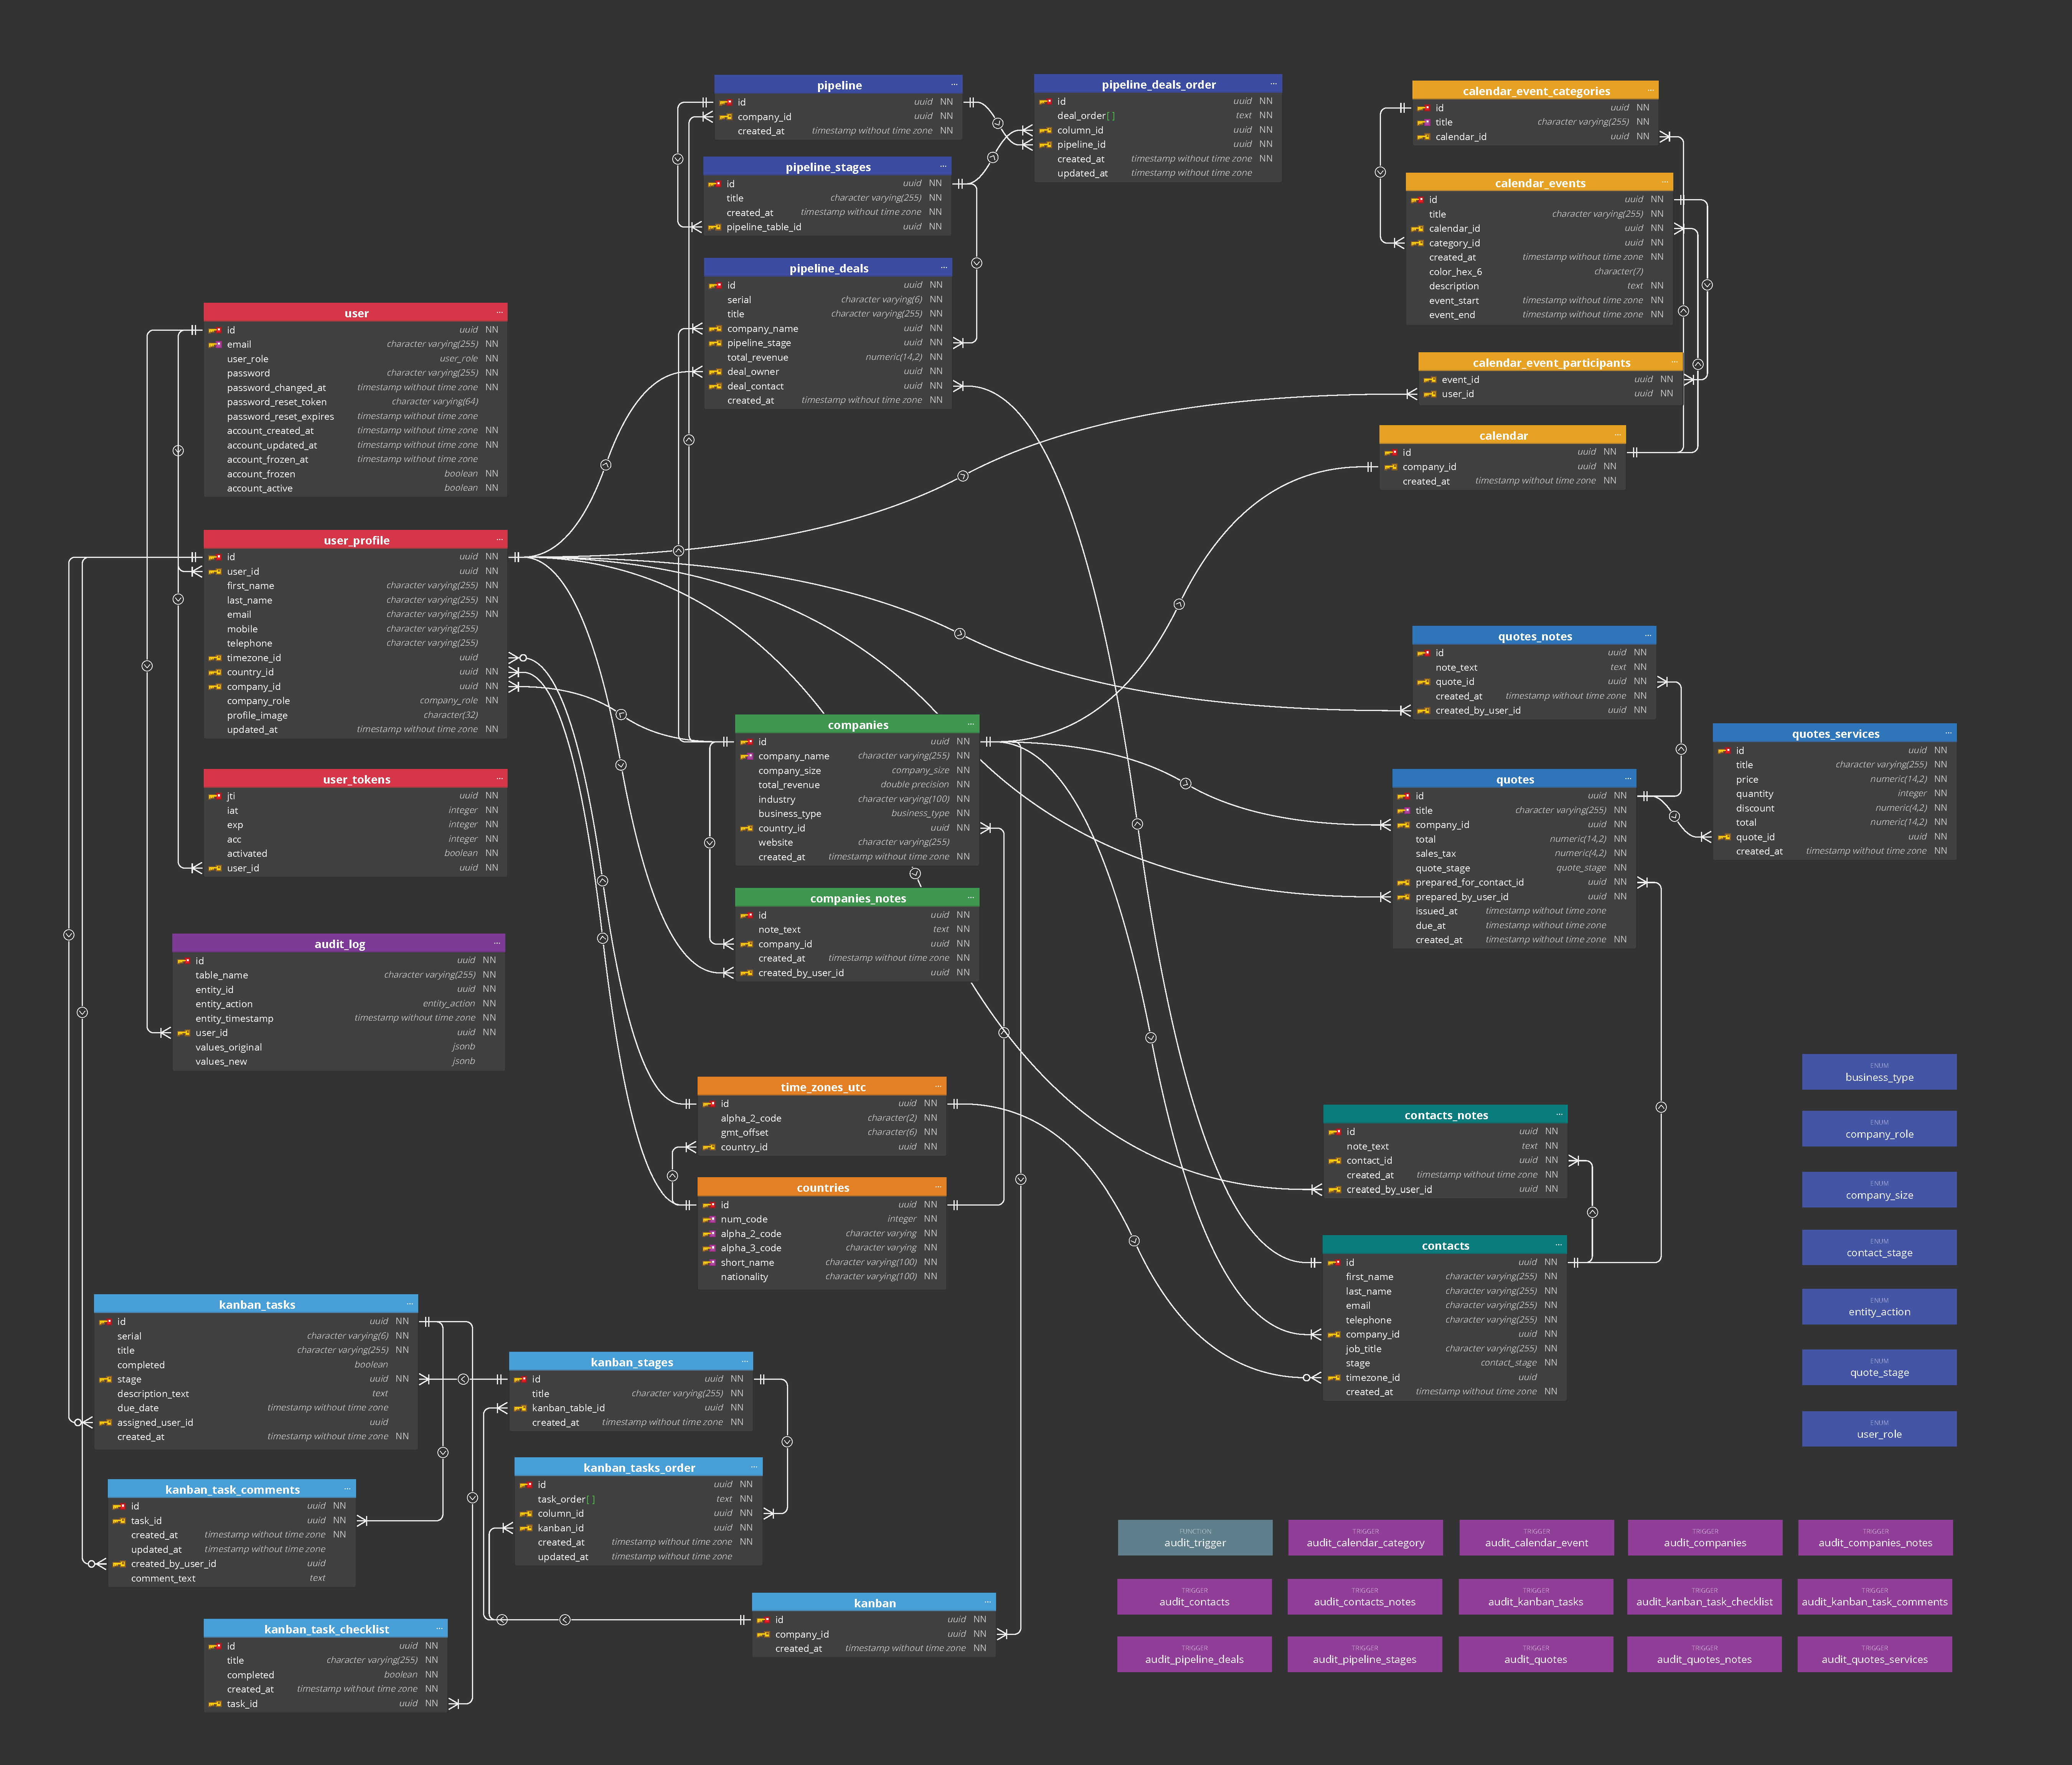Select the company_role enum box
Screen dimensions: 2072x1765
tap(1879, 1129)
